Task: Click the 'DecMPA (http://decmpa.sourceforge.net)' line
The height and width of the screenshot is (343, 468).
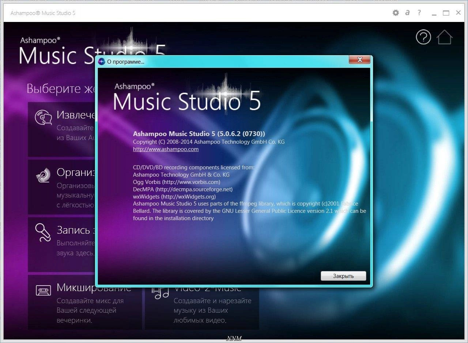Action: pos(182,189)
